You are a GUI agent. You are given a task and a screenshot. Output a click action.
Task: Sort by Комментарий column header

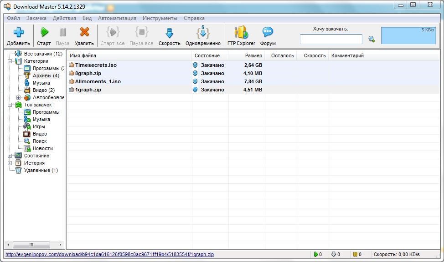(x=384, y=55)
